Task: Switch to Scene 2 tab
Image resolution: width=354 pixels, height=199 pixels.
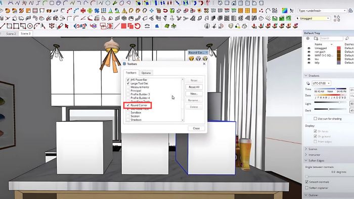Action: [x=11, y=33]
